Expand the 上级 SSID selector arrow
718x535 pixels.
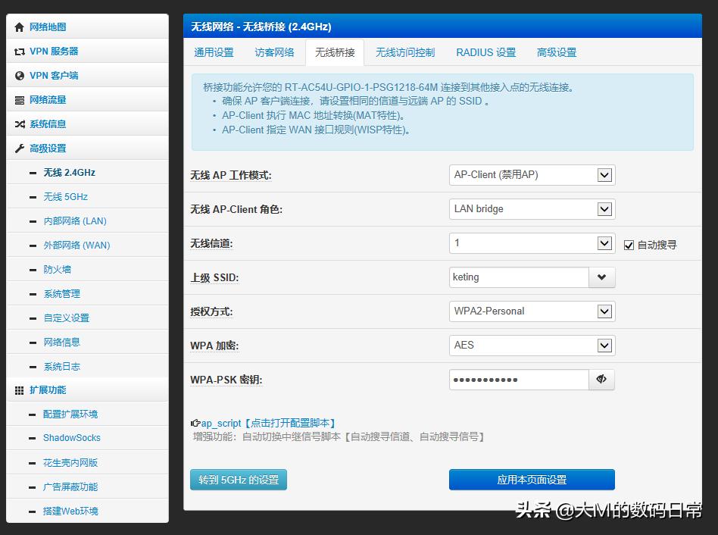[602, 277]
